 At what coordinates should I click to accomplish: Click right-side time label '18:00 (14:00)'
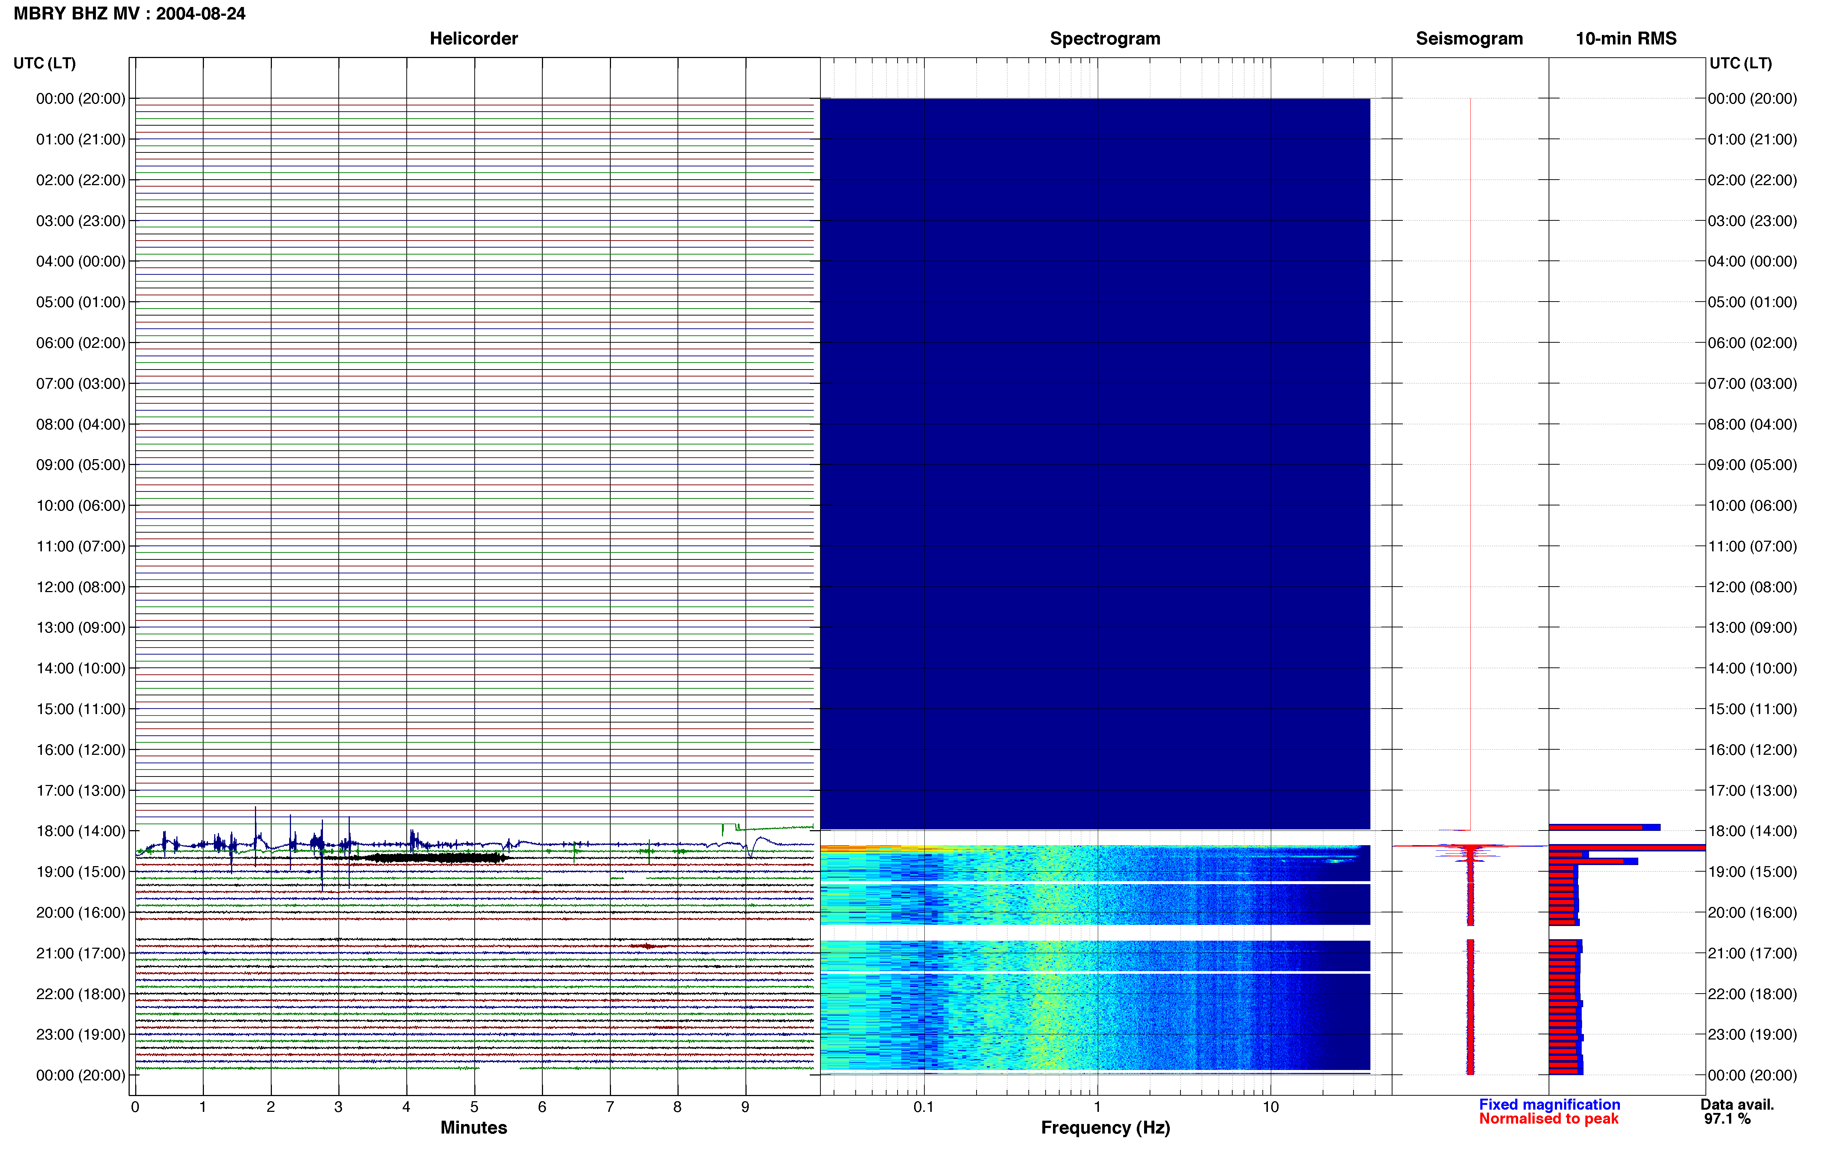click(1753, 831)
